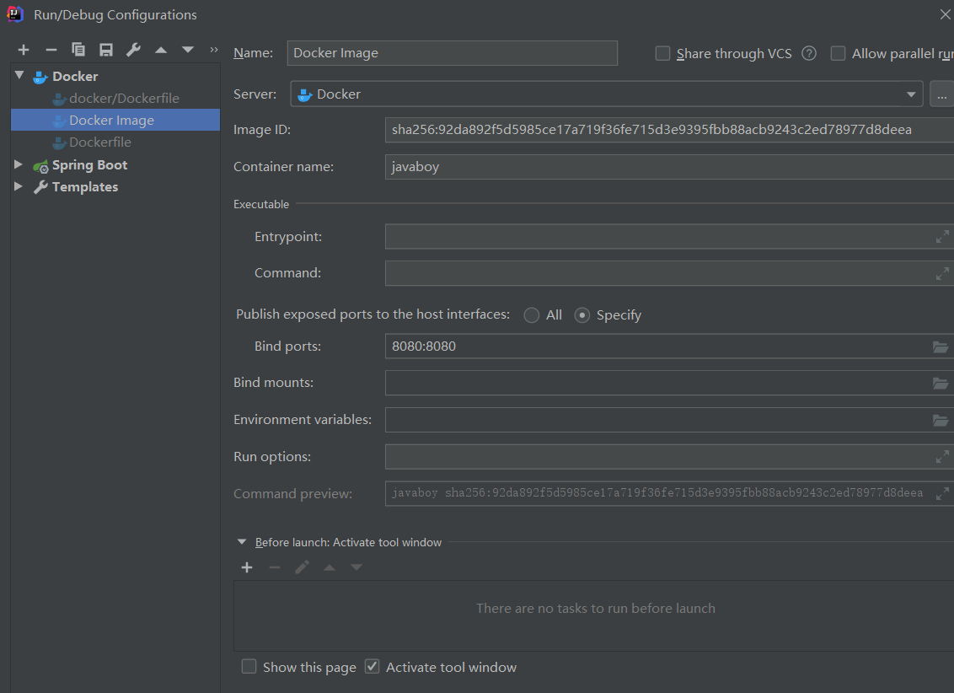Click the Copy Configuration icon
Image resolution: width=954 pixels, height=693 pixels.
pos(78,51)
